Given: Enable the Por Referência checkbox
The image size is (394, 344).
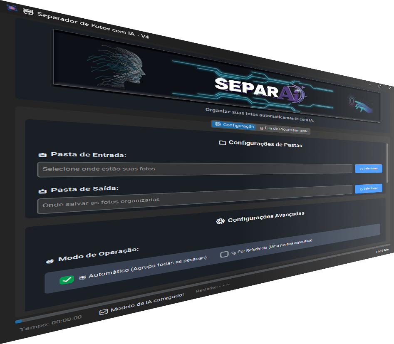Looking at the screenshot, I should pyautogui.click(x=224, y=254).
